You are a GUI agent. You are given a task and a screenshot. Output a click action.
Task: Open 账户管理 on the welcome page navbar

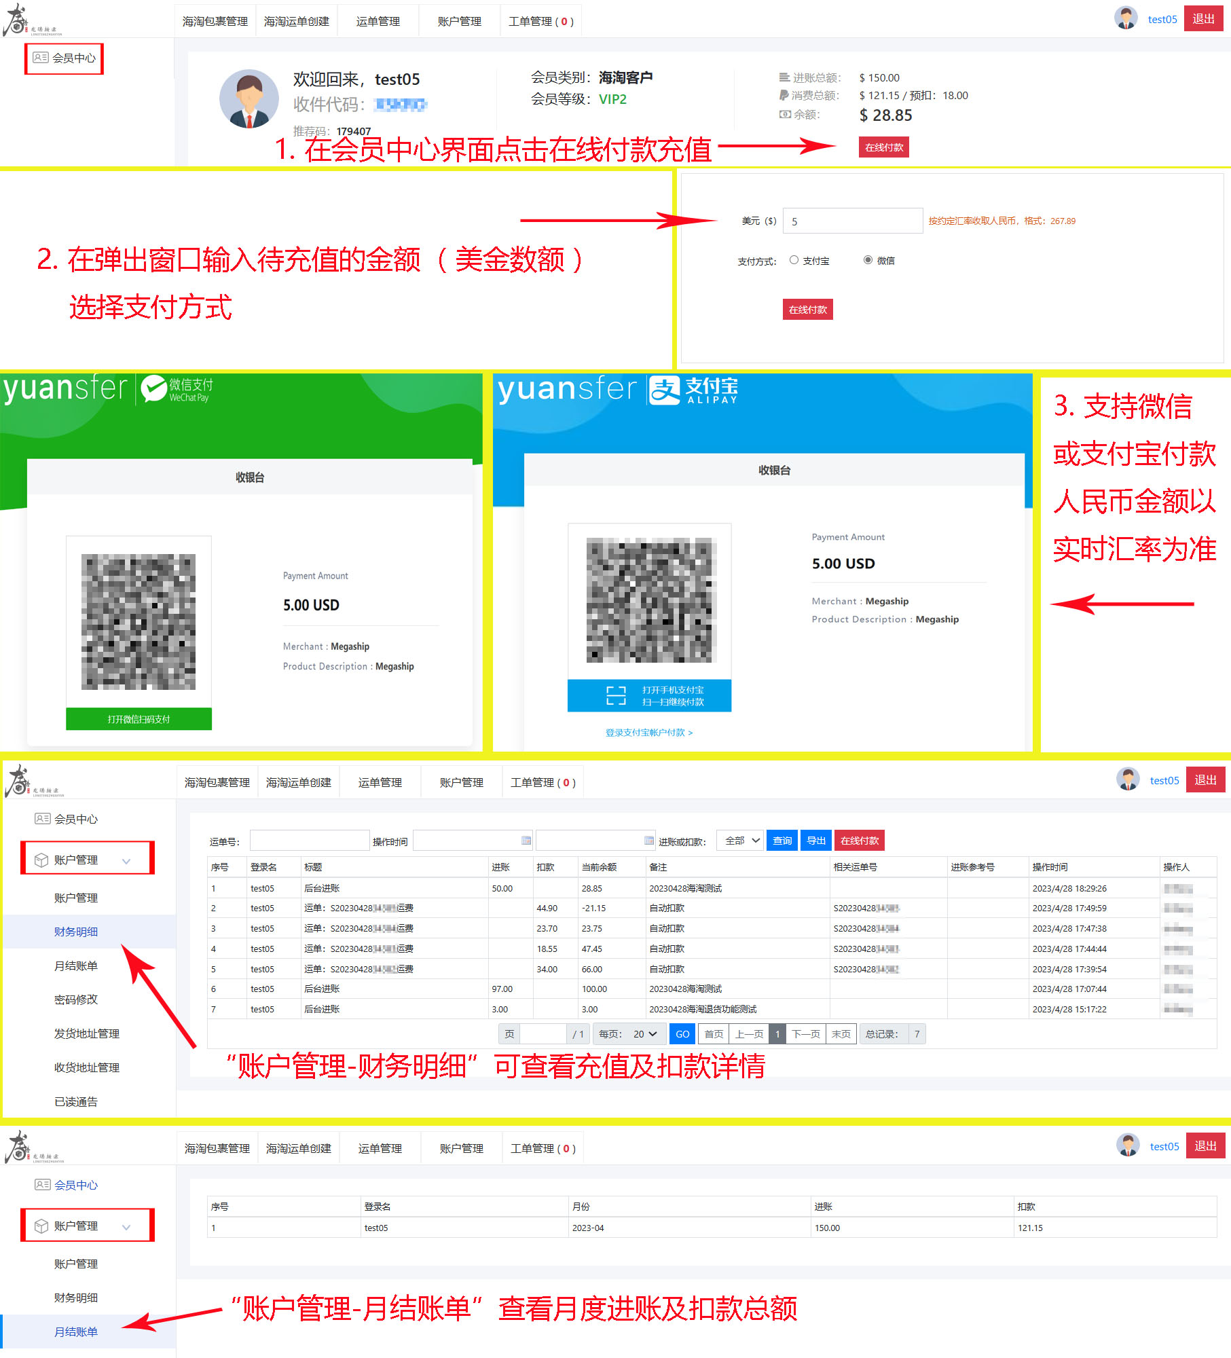(460, 21)
